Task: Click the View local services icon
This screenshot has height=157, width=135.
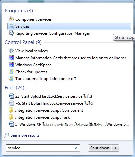Action: tap(11, 51)
